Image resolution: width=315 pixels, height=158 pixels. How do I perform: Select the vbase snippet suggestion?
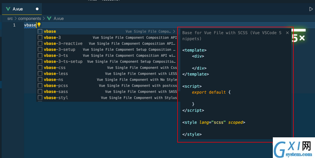[x=107, y=31]
